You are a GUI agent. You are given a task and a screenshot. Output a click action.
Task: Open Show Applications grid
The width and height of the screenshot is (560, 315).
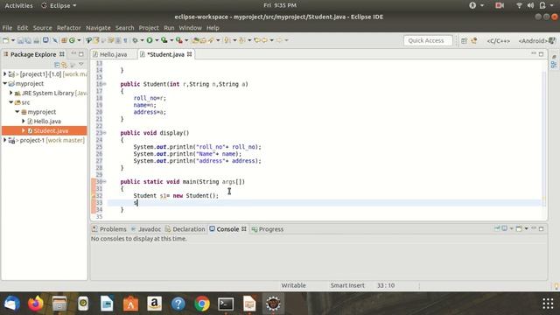(x=548, y=304)
